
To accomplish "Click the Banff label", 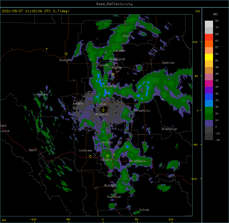I will (x=33, y=150).
